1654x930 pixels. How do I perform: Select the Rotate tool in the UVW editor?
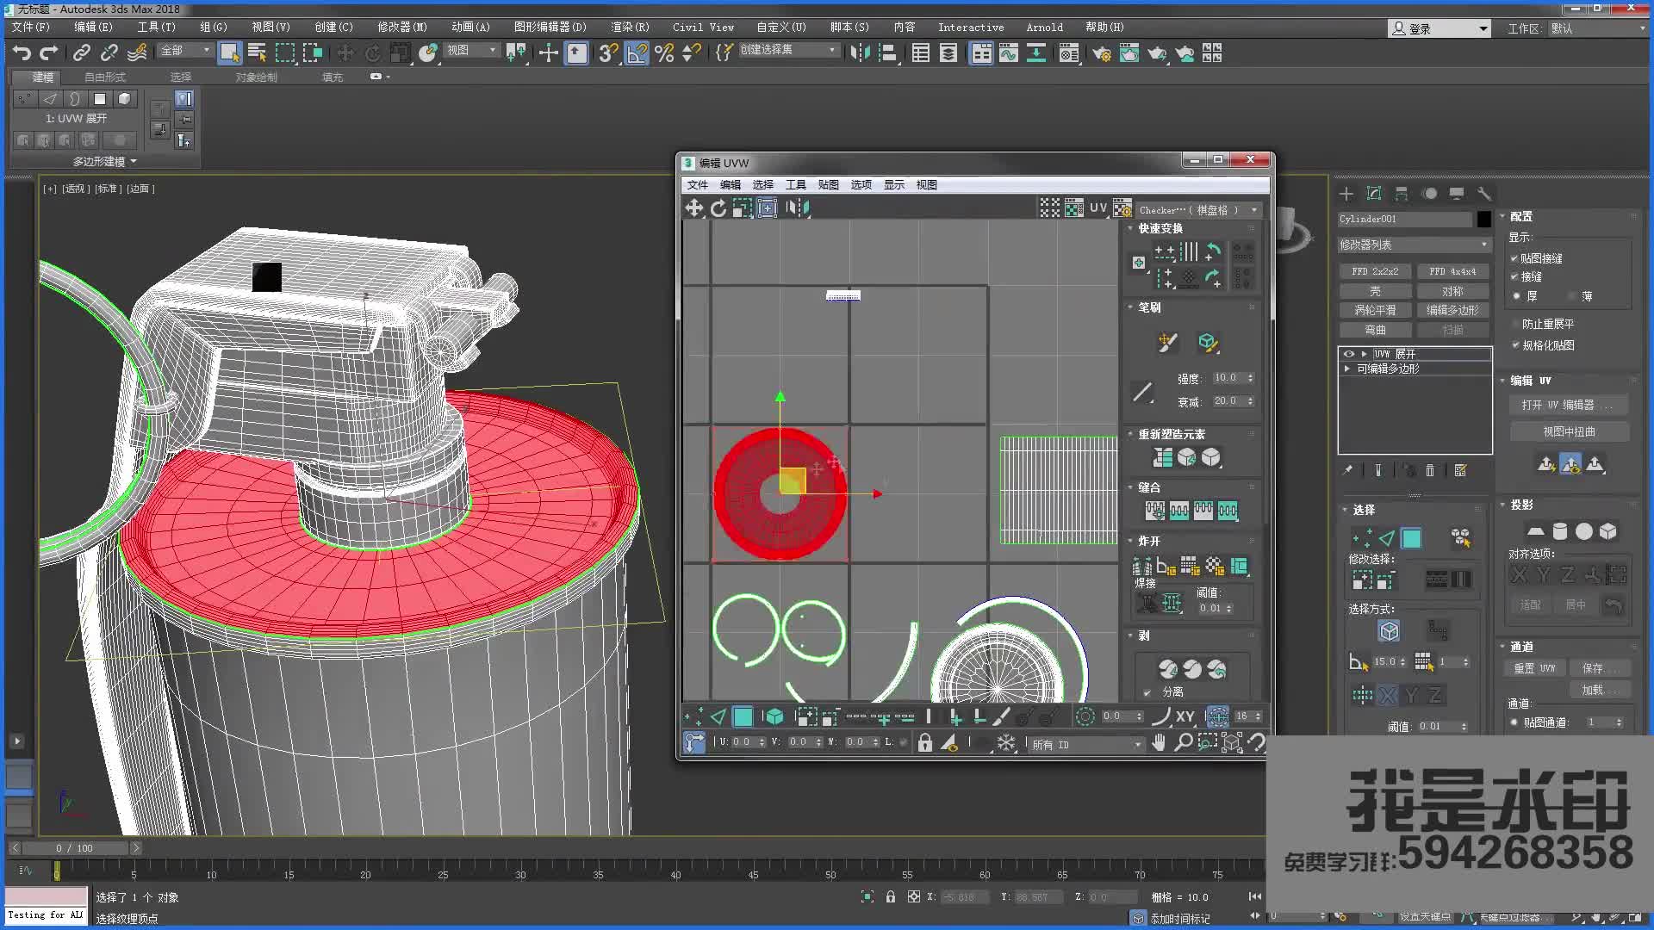[x=720, y=208]
